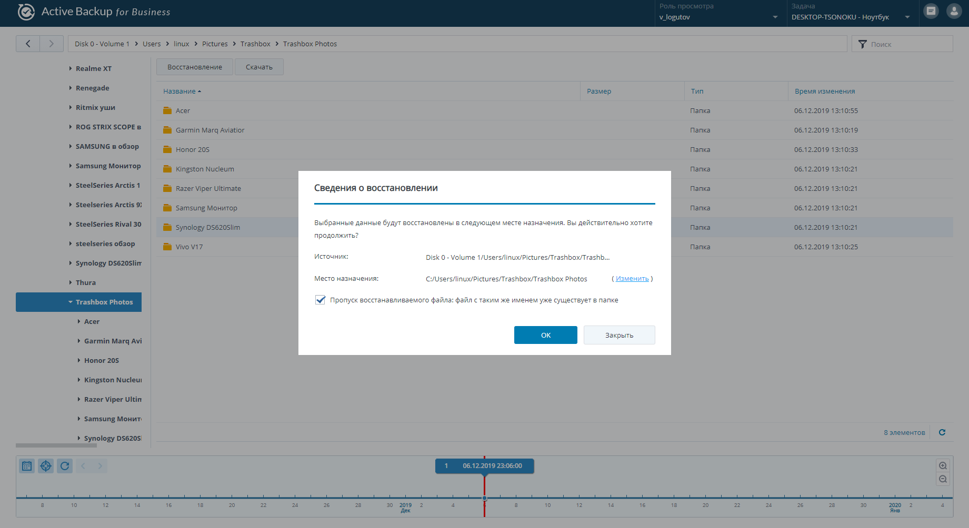Viewport: 969px width, 528px height.
Task: Go to previous version on timeline
Action: point(83,466)
